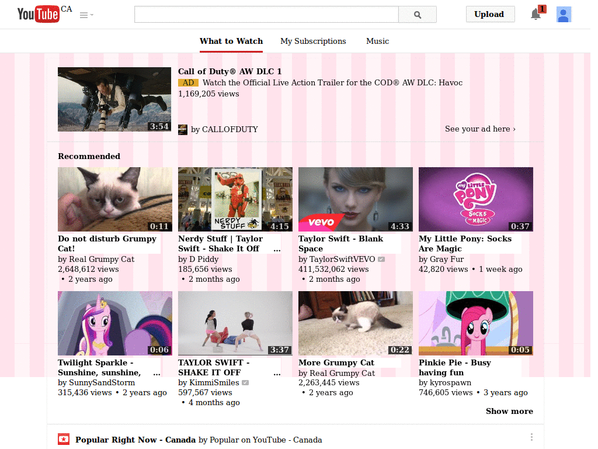Screen dimensions: 598x449
Task: Visit kyrospawn channel
Action: 450,382
